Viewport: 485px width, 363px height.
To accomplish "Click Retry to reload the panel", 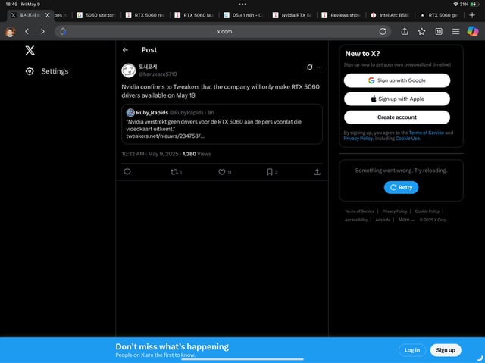I will tap(401, 187).
